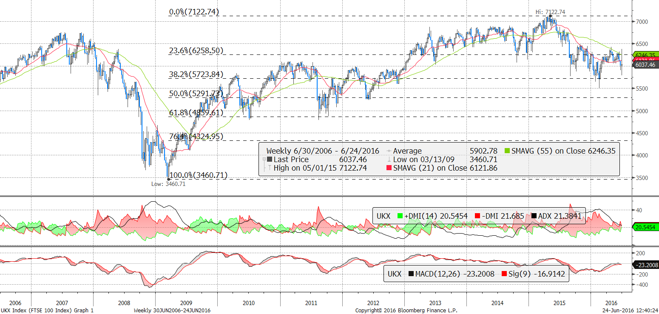
Task: Click 'Sig(9) -16.9142' legend text
Action: tap(537, 274)
